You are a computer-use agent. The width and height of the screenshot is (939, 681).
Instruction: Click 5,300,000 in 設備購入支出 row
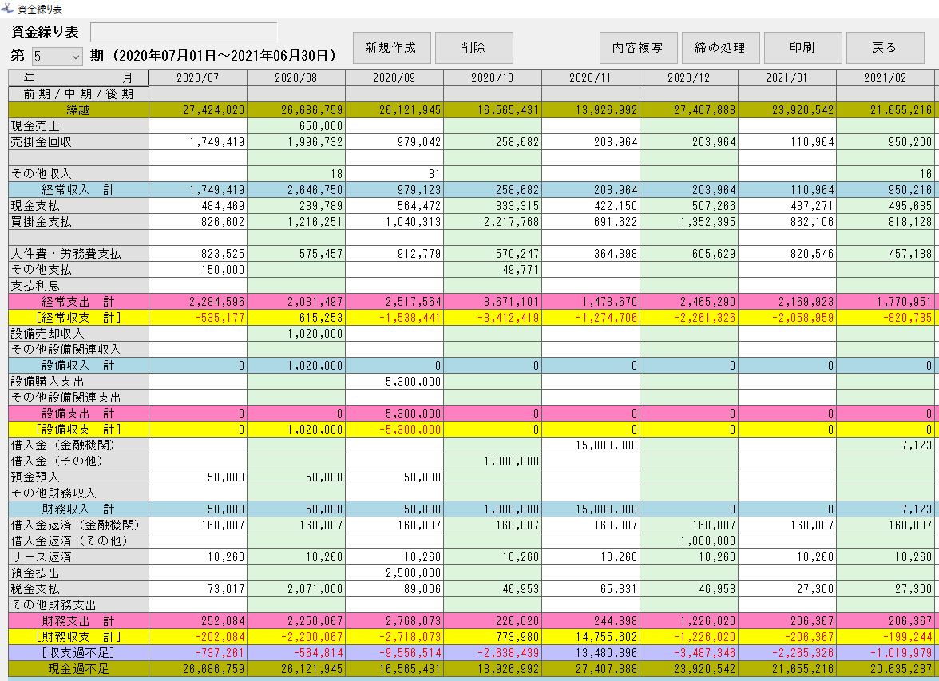click(394, 382)
